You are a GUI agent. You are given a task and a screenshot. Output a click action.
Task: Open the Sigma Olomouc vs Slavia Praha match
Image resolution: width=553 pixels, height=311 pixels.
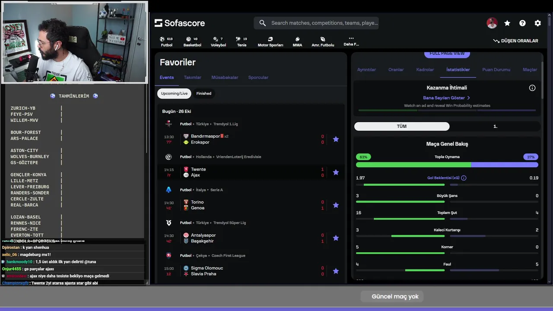(251, 271)
